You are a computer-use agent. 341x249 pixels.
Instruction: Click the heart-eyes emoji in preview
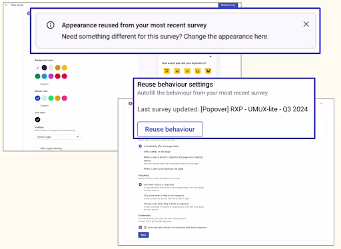pyautogui.click(x=208, y=71)
